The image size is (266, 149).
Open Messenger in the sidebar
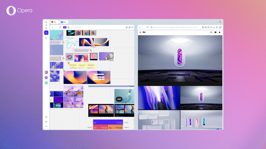(x=46, y=78)
